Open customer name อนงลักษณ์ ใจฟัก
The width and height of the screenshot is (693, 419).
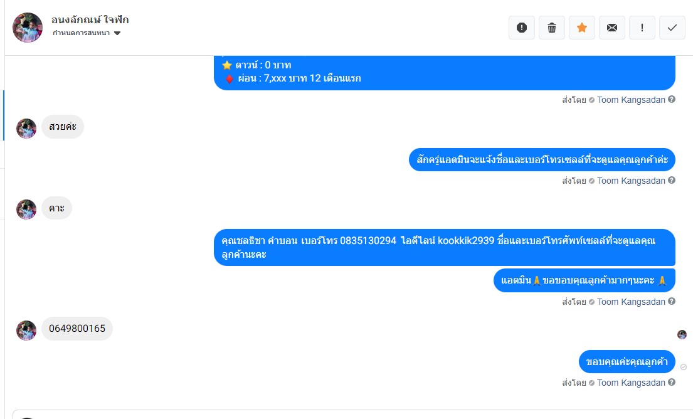point(90,20)
